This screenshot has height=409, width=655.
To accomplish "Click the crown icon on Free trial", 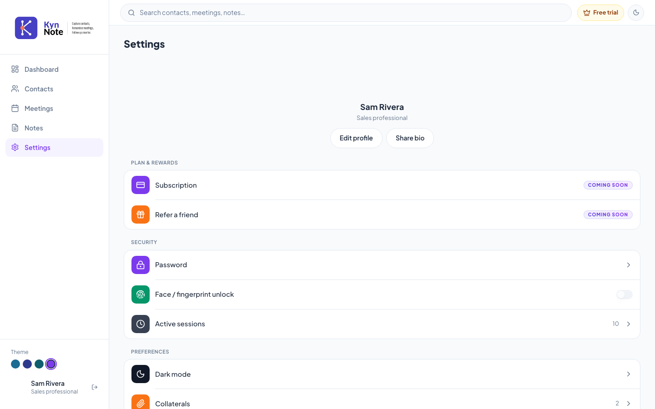I will (x=587, y=13).
